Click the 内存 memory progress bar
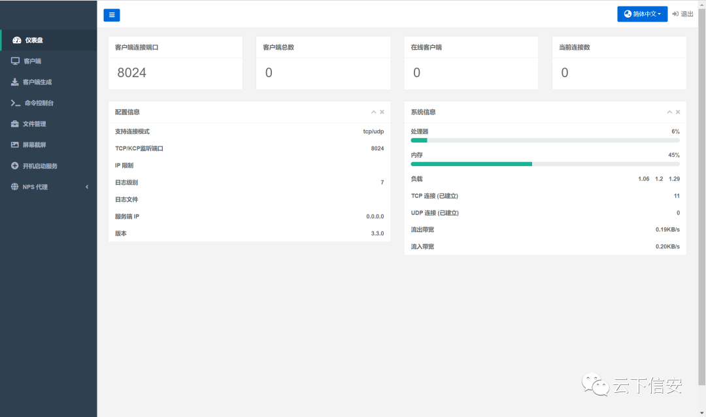The width and height of the screenshot is (706, 417). click(x=545, y=164)
